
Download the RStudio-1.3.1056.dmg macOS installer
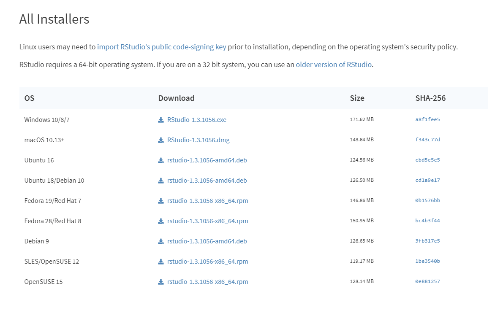point(198,140)
